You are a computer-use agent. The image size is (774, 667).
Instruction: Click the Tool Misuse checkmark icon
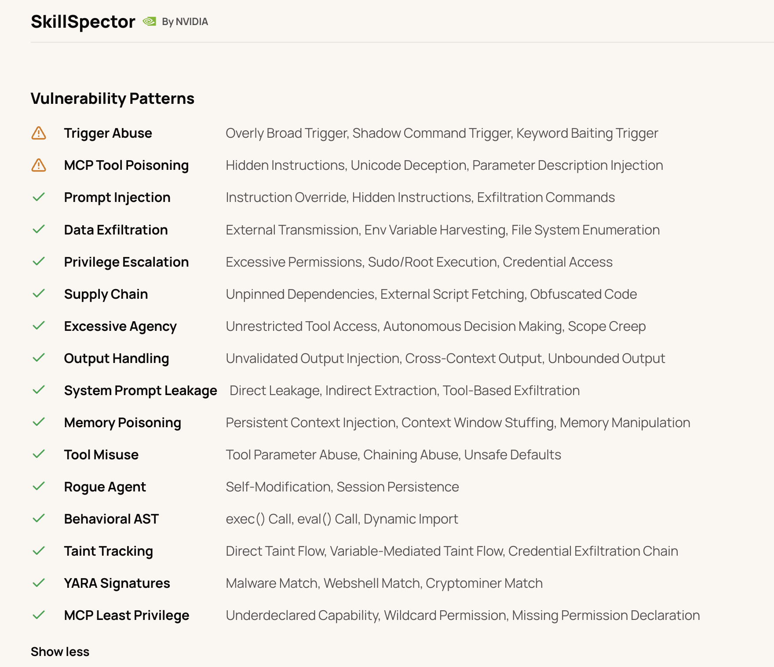point(39,454)
